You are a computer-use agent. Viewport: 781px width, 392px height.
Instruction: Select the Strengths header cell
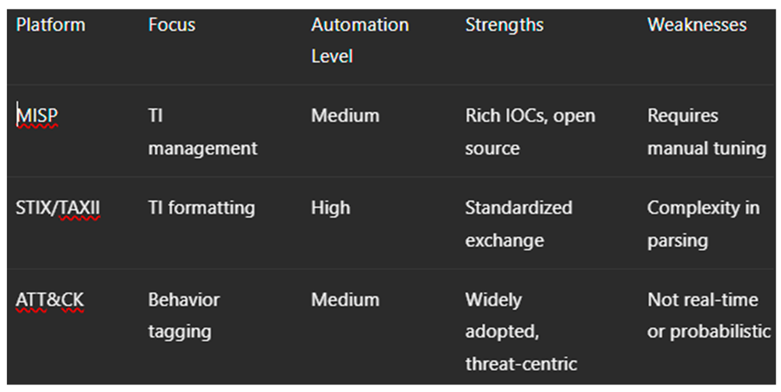point(505,25)
